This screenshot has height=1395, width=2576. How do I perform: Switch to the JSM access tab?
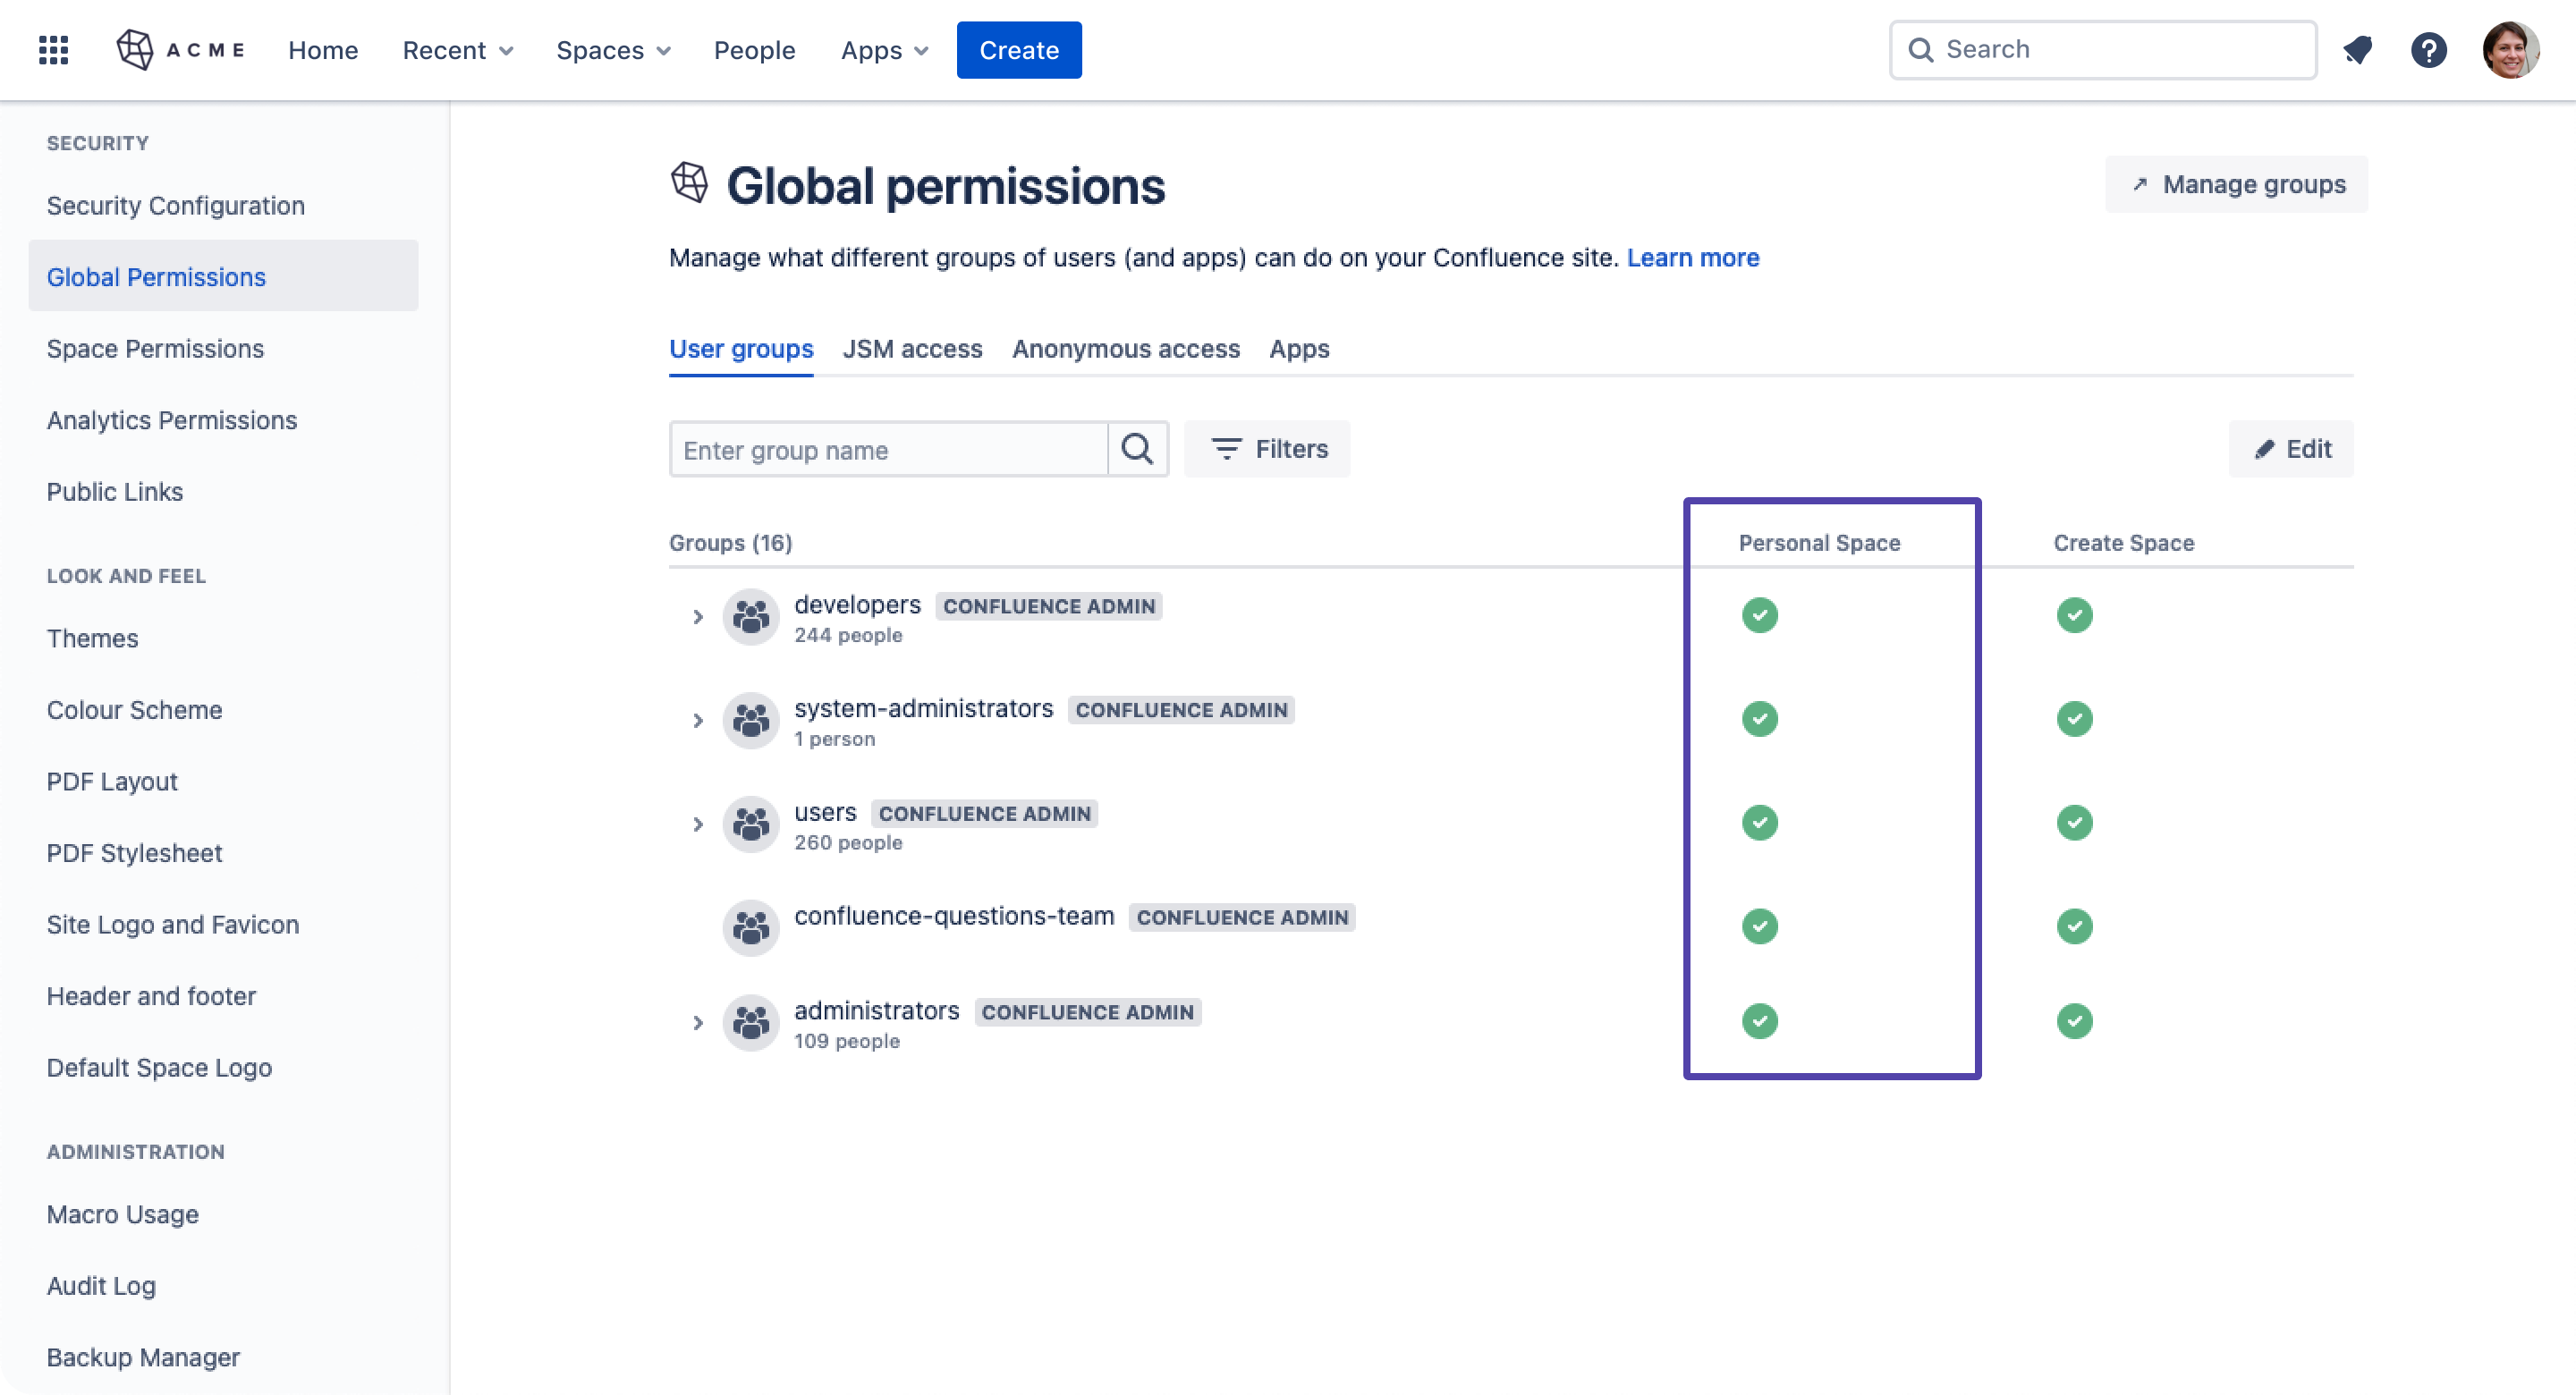tap(912, 349)
